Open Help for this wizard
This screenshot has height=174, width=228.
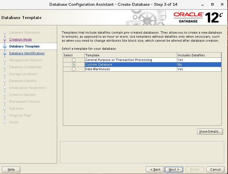(x=11, y=169)
